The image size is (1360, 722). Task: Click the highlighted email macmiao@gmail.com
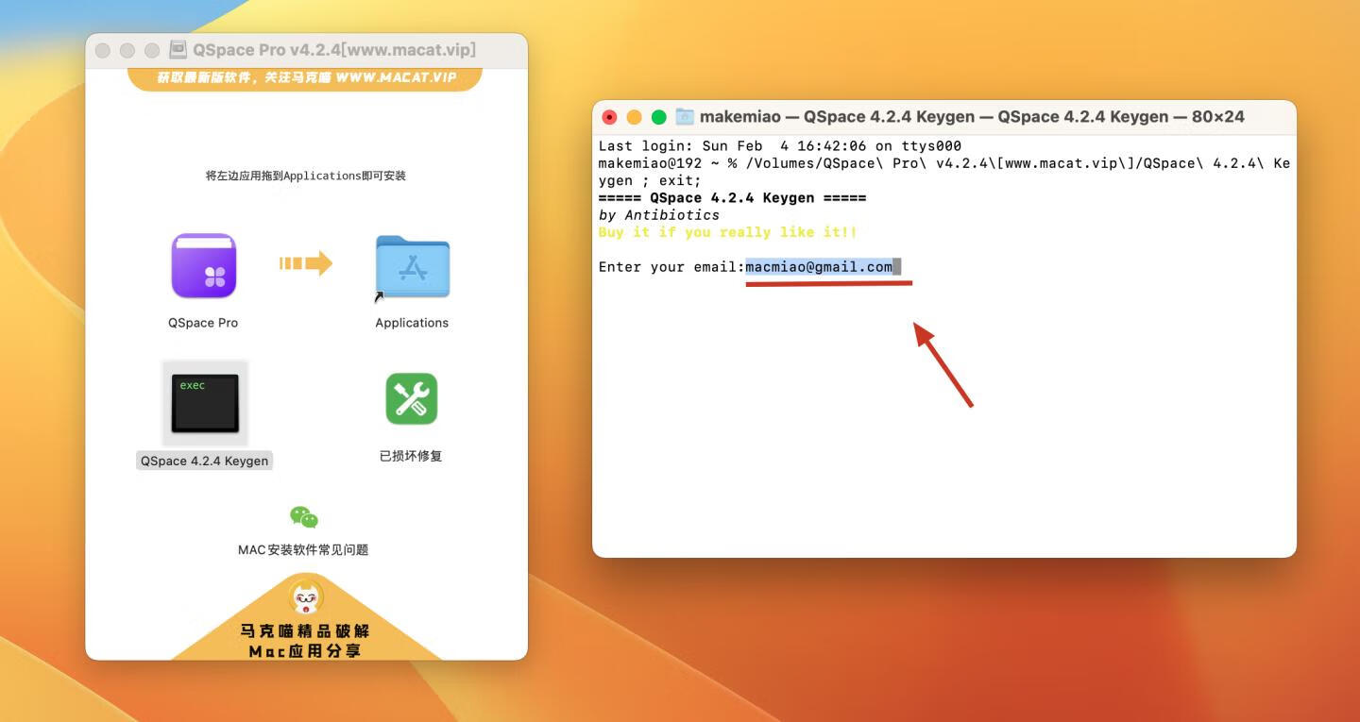point(819,267)
